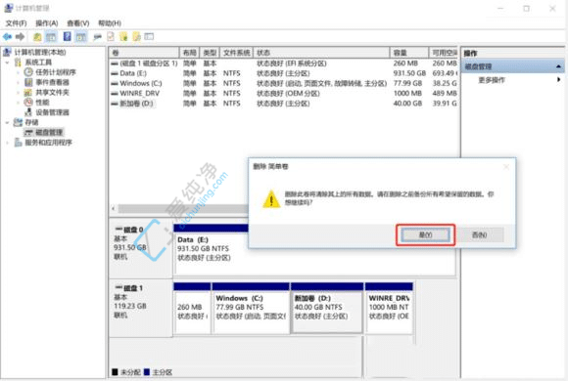This screenshot has width=568, height=381.
Task: Click the second yellow folder toolbar icon
Action: pyautogui.click(x=136, y=36)
